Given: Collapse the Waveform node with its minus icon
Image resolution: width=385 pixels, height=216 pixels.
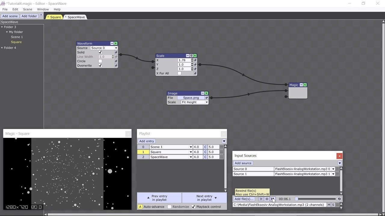Looking at the screenshot, I should (112, 43).
